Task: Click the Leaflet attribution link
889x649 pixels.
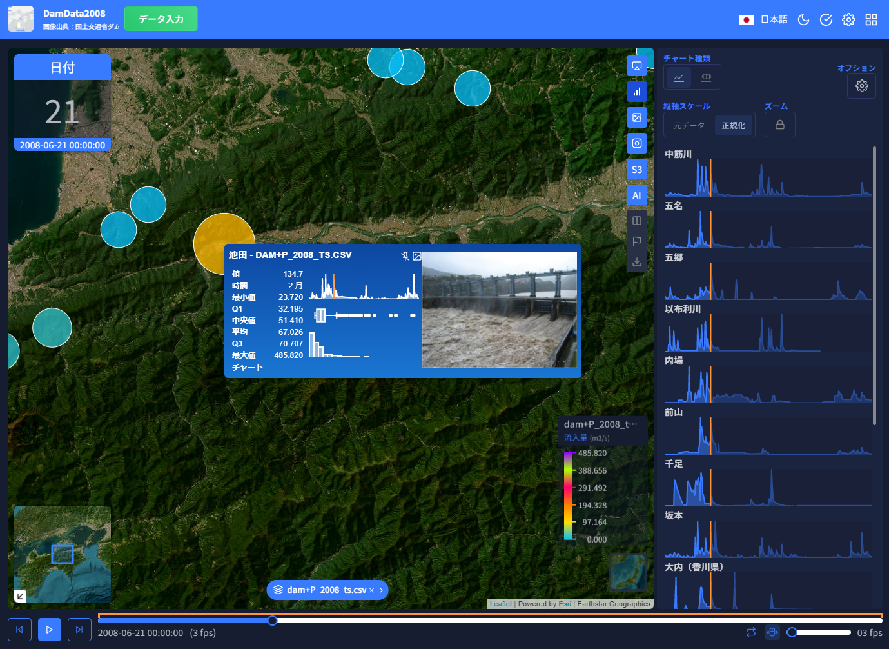Action: [501, 604]
